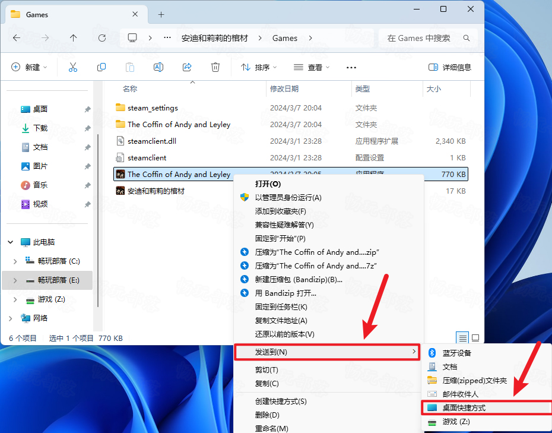Select 压缩(zipped)文件夹 in the Send to submenu
Viewport: 552px width, 433px height.
[487, 380]
